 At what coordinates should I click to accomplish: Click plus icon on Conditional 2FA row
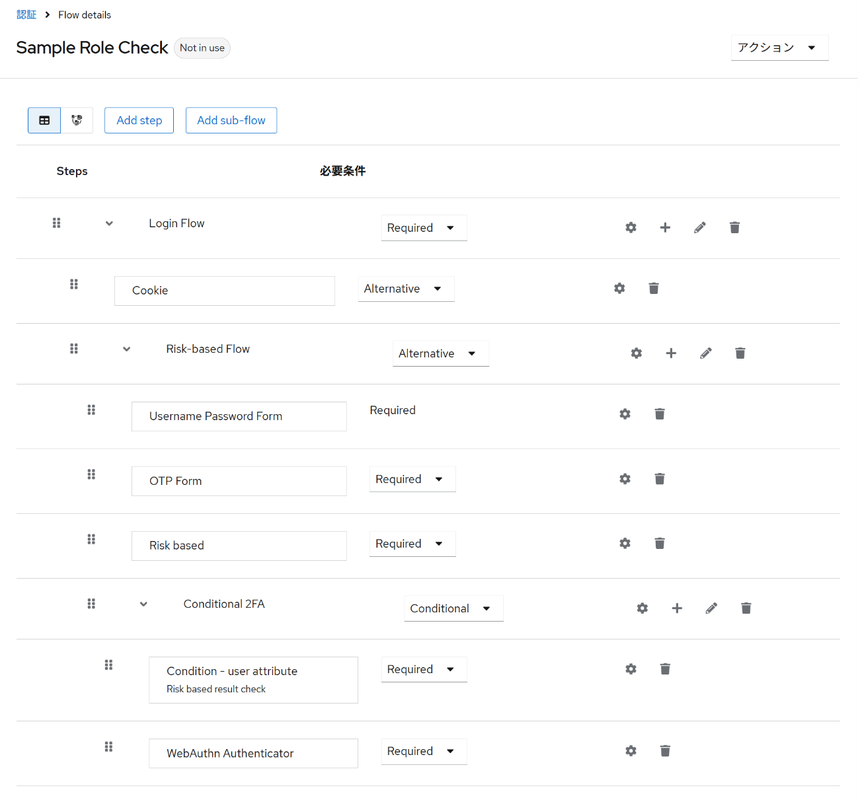point(677,608)
